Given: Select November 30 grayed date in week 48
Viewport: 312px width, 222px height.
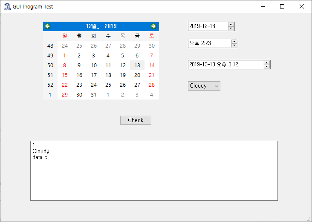Looking at the screenshot, I should (x=152, y=46).
